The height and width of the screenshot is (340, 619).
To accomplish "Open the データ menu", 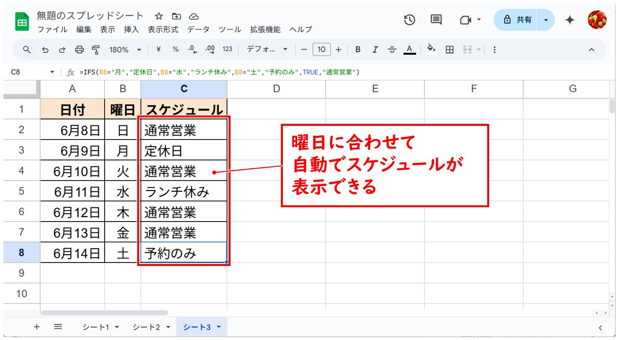I will point(198,30).
